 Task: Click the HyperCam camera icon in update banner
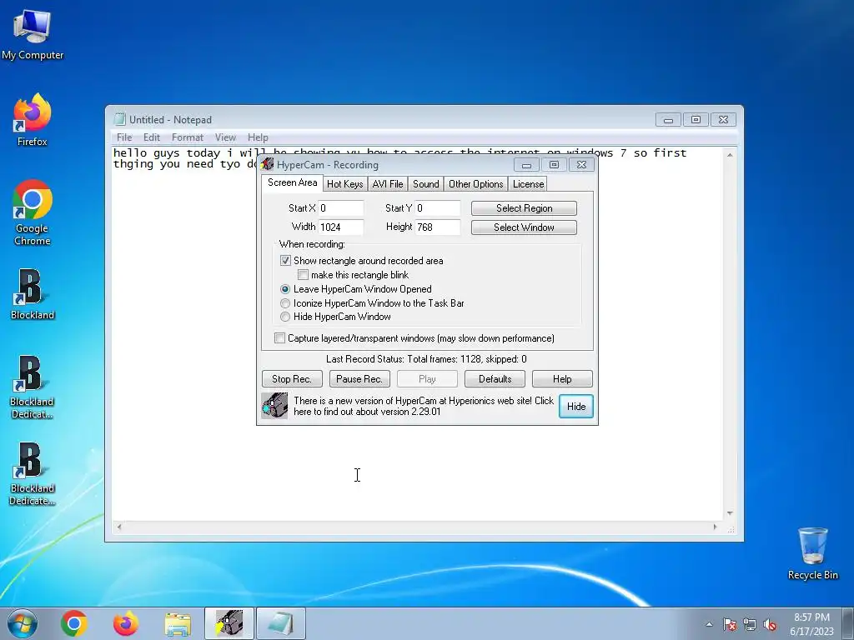pos(274,406)
